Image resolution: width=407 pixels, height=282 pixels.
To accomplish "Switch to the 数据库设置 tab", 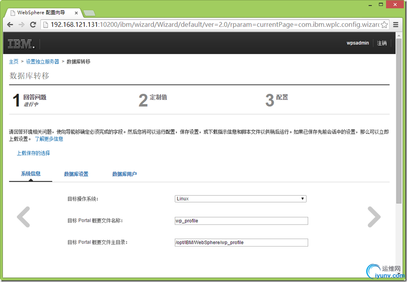I will tap(76, 174).
